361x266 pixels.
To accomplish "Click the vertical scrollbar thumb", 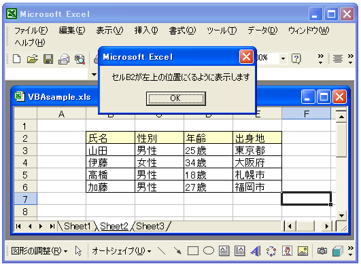I will point(341,140).
